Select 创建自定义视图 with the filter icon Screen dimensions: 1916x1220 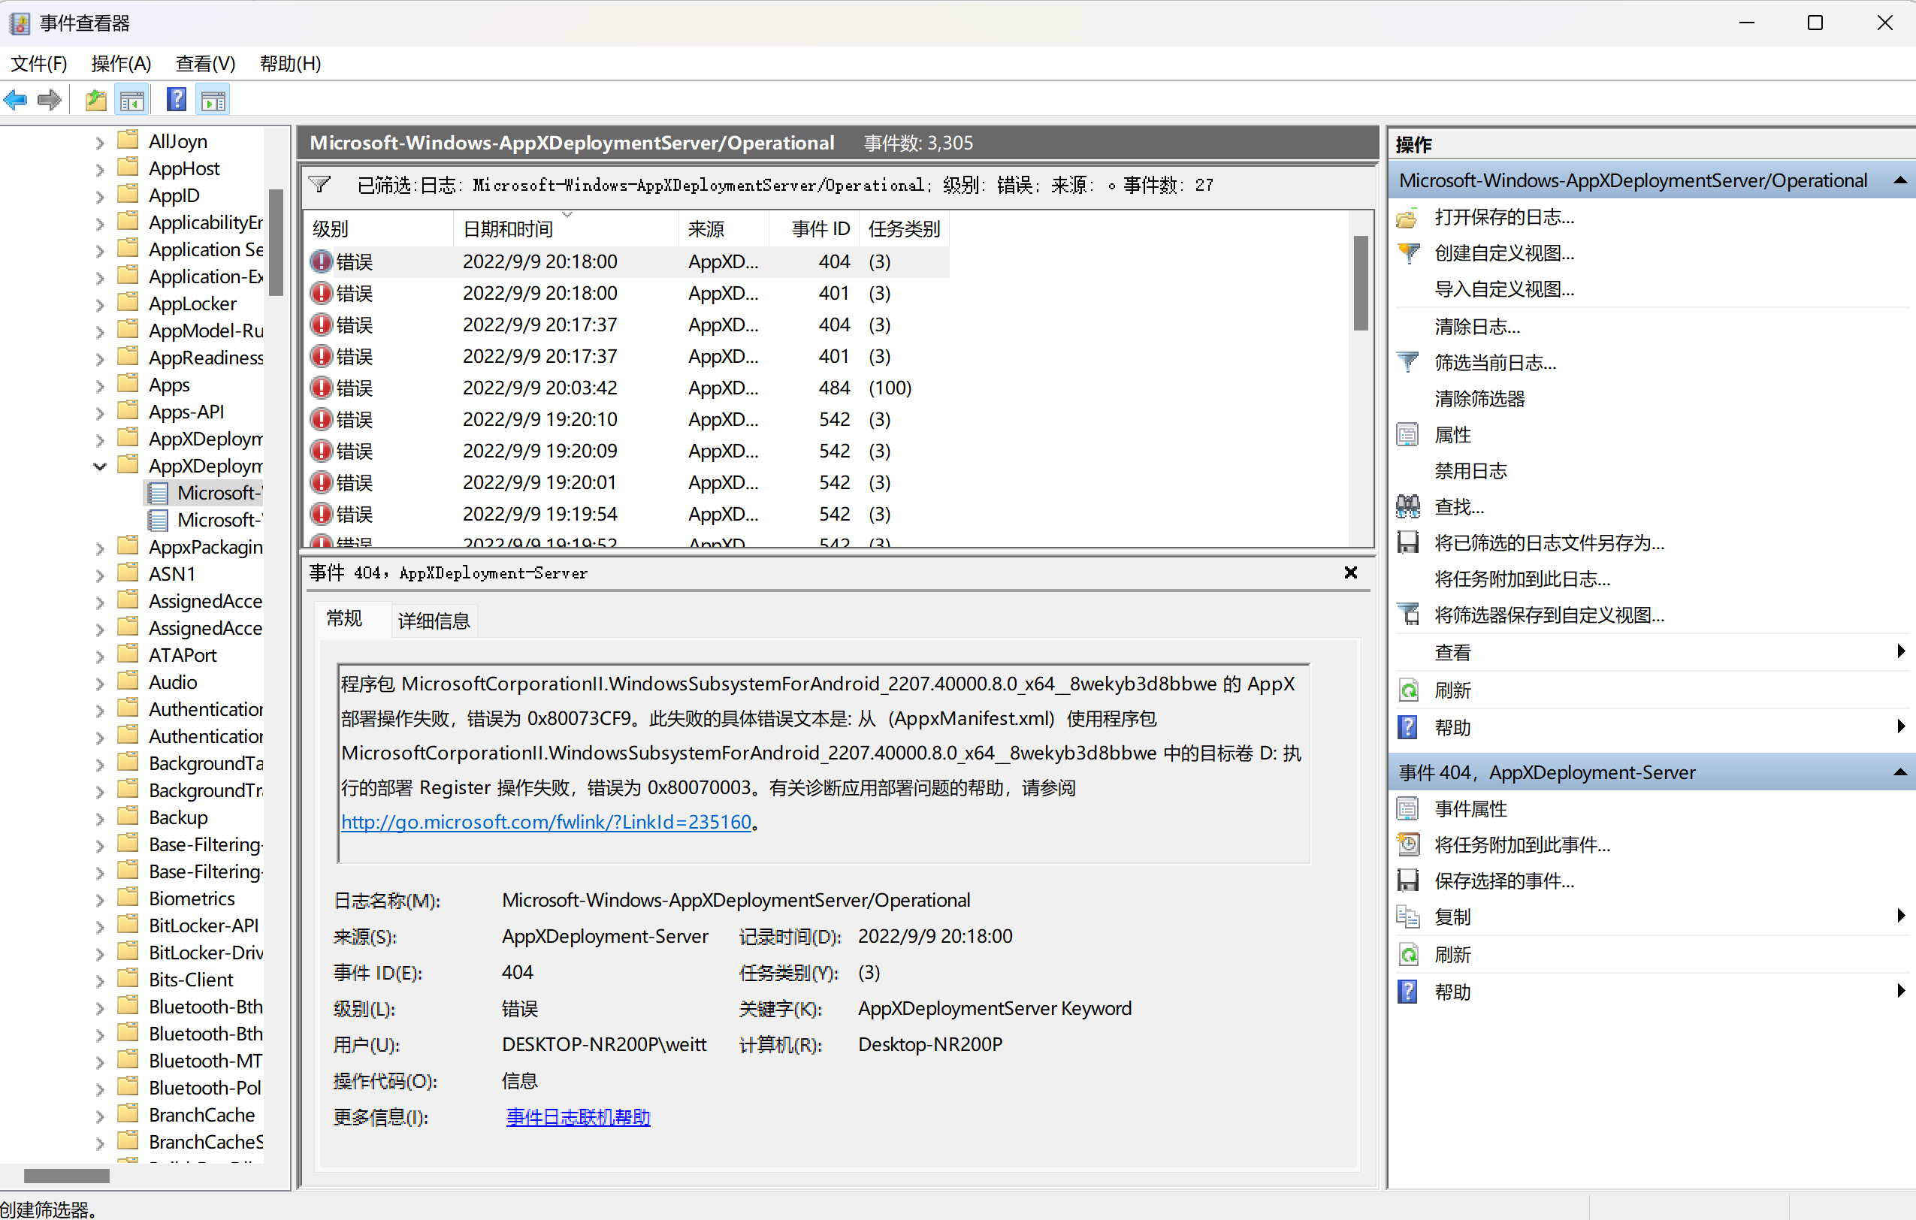point(1503,253)
